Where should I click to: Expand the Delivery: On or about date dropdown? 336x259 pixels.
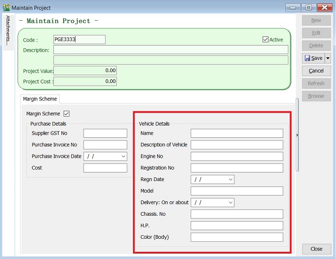pyautogui.click(x=230, y=203)
